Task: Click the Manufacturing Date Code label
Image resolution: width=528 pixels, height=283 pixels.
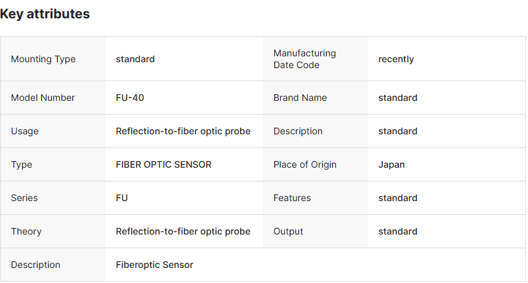Action: 304,59
